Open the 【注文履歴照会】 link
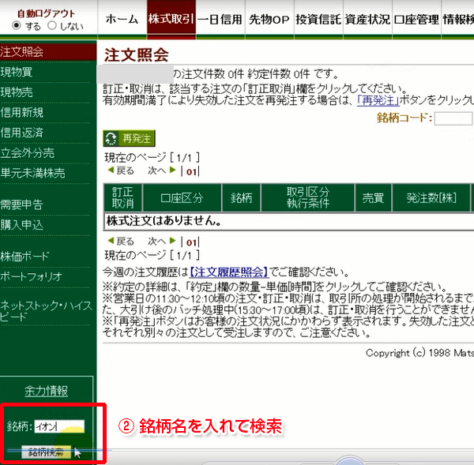The image size is (474, 465). [229, 272]
